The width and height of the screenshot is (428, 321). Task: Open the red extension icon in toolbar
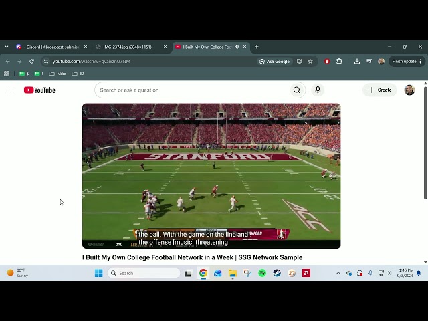coord(327,61)
